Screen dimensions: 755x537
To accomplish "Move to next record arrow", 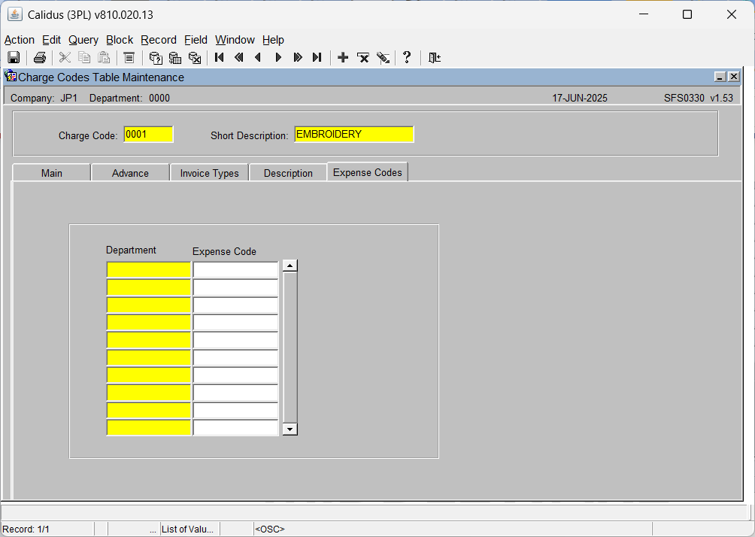I will [277, 58].
